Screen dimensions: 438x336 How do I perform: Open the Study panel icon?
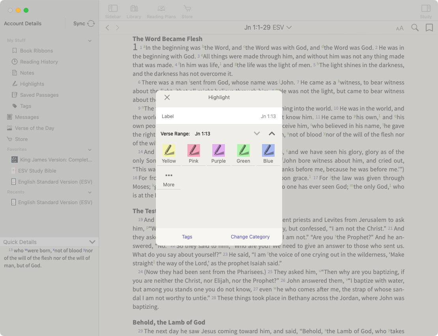(426, 9)
